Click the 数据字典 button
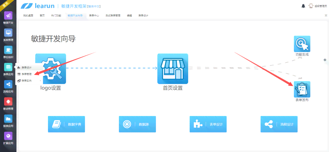Screen dimensions: 329x152 point(66,124)
